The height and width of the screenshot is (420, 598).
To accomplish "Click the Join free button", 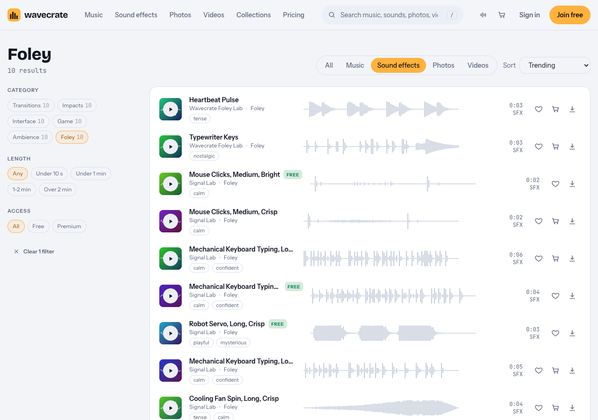I will click(570, 15).
